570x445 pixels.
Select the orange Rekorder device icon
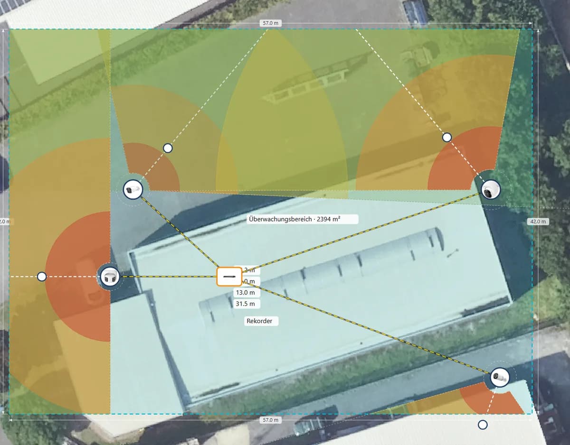[229, 277]
